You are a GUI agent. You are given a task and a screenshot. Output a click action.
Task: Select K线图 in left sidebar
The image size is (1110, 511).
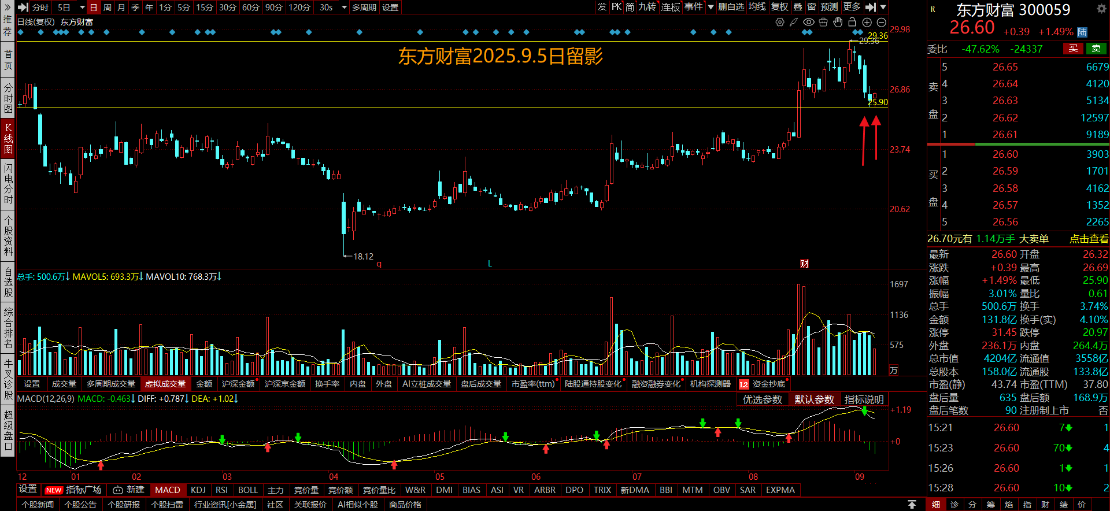click(x=8, y=138)
